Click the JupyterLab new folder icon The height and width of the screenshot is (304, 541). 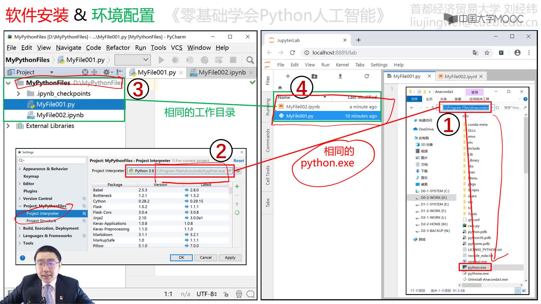pyautogui.click(x=314, y=76)
